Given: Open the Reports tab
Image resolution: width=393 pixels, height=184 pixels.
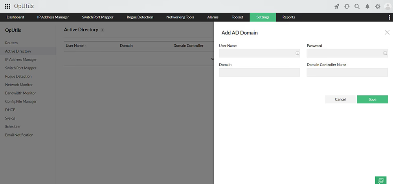Looking at the screenshot, I should pyautogui.click(x=289, y=17).
